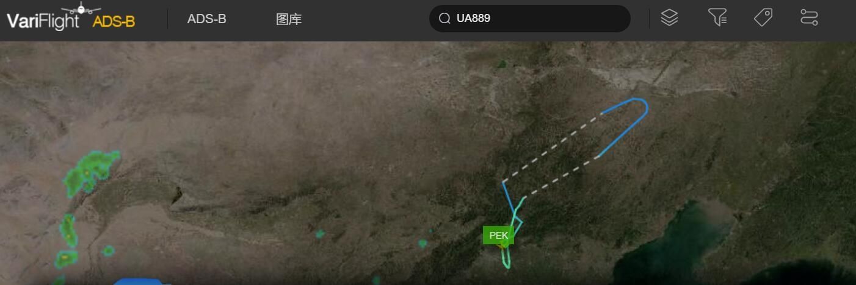Click the tag label icon in toolbar
Viewport: 856px width, 285px height.
click(x=763, y=18)
